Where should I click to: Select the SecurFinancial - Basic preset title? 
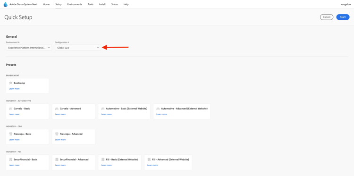point(25,159)
